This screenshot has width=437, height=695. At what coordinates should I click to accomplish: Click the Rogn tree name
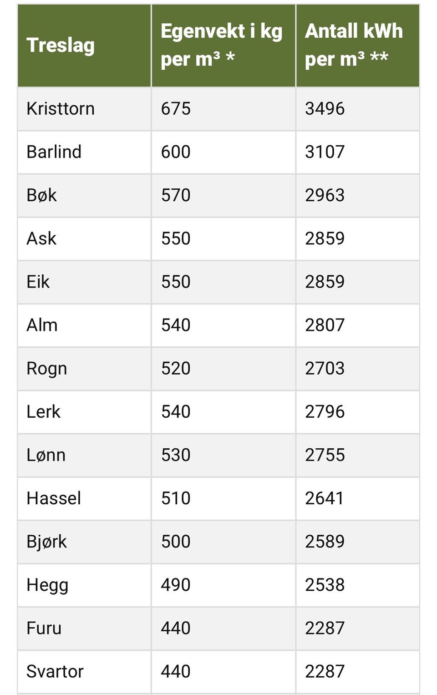pos(46,368)
